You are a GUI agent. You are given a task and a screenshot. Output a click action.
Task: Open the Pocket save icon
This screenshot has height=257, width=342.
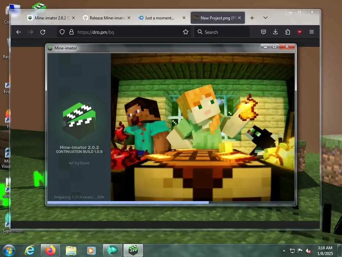coord(264,32)
